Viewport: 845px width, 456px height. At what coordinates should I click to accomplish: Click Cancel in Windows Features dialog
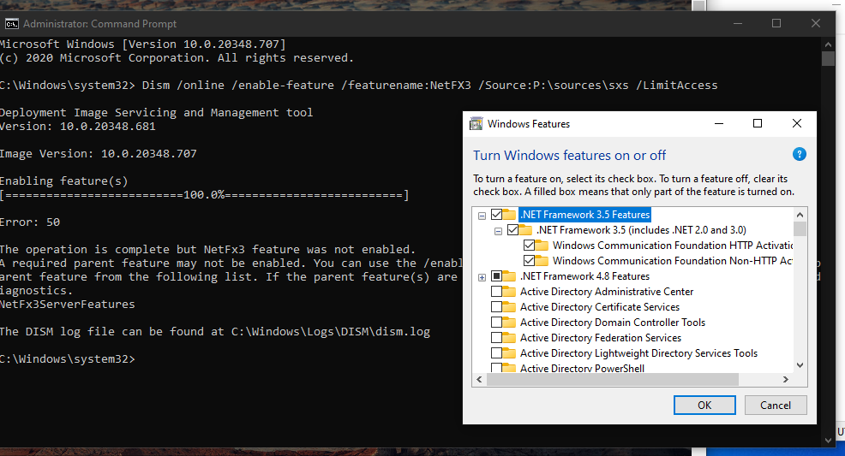click(776, 406)
